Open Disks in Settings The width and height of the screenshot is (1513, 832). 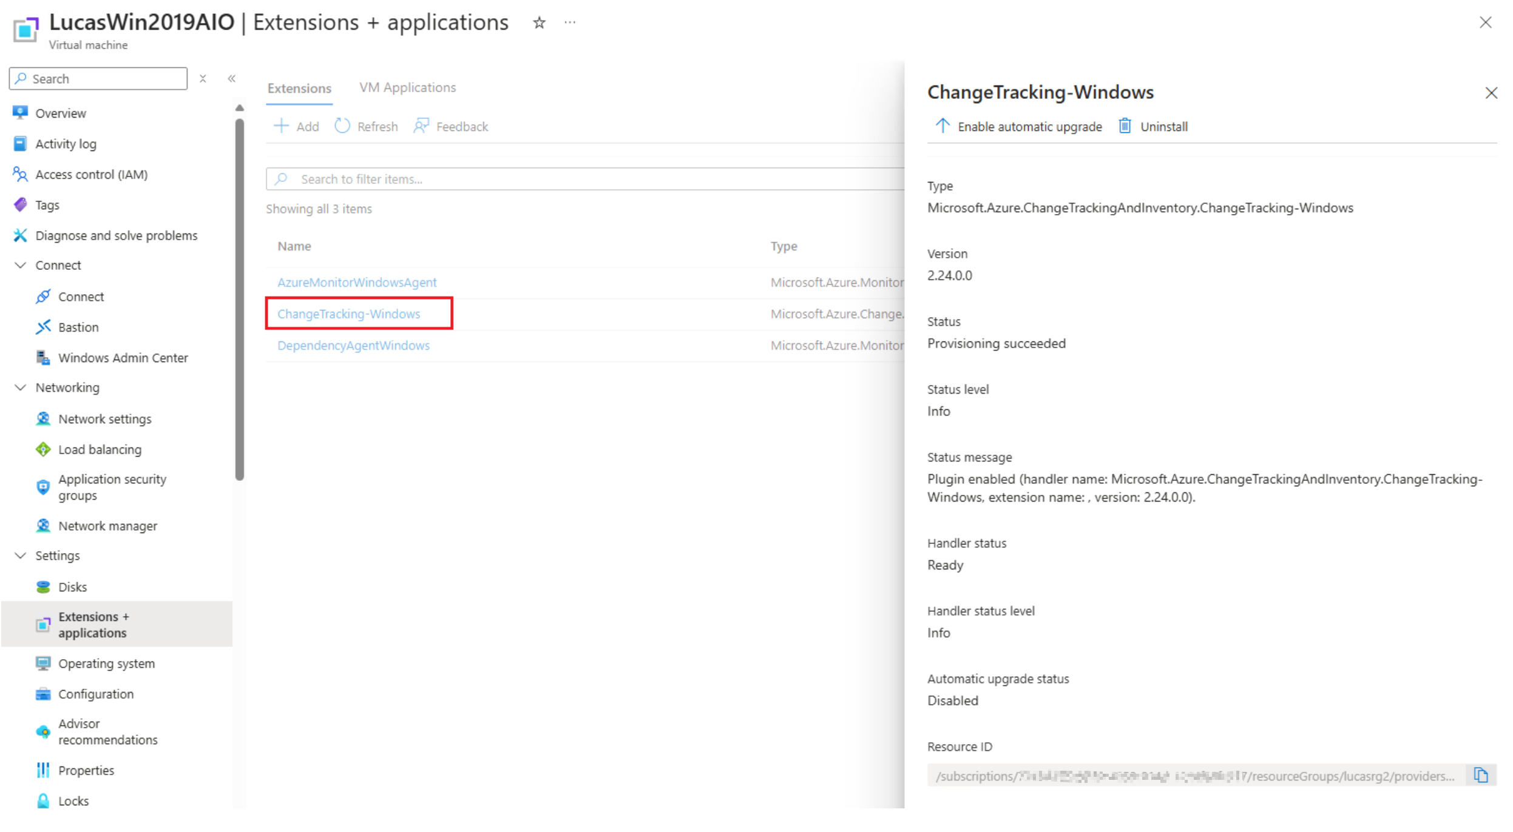pos(72,587)
